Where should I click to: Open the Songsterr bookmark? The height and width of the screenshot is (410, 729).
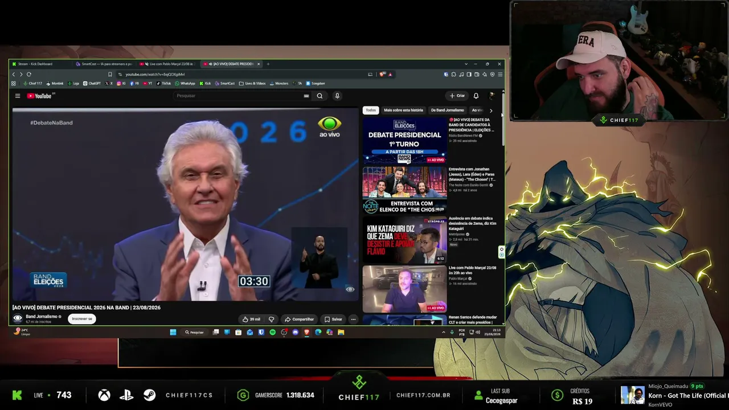316,84
